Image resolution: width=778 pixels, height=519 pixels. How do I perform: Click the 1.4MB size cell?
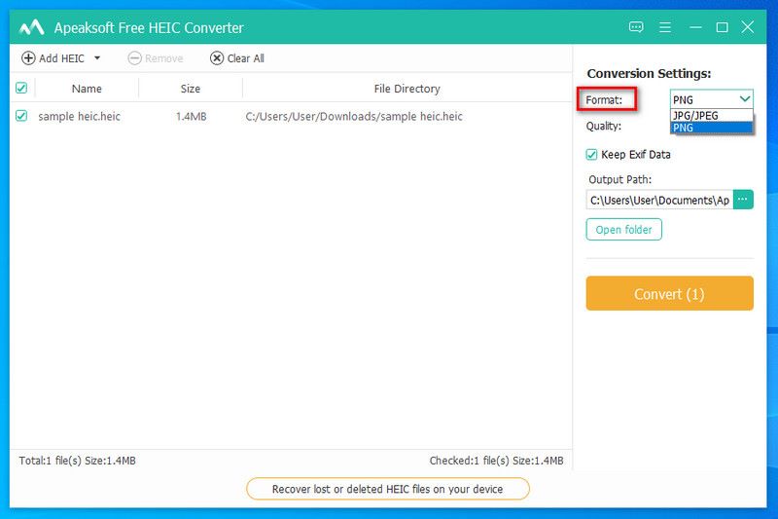[191, 116]
